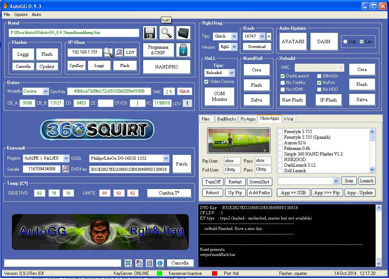
Task: Click the app list scrollbar down arrow
Action: pyautogui.click(x=372, y=170)
